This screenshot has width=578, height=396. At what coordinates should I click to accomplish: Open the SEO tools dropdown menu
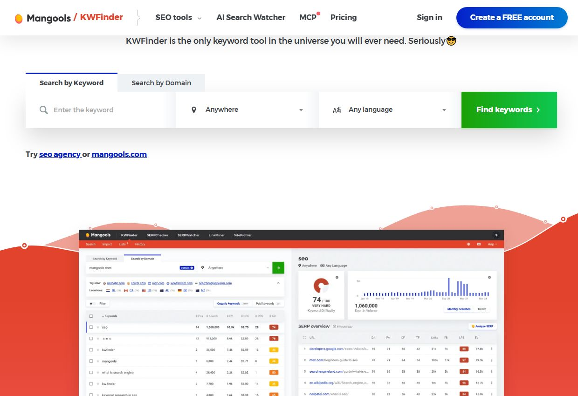[179, 18]
